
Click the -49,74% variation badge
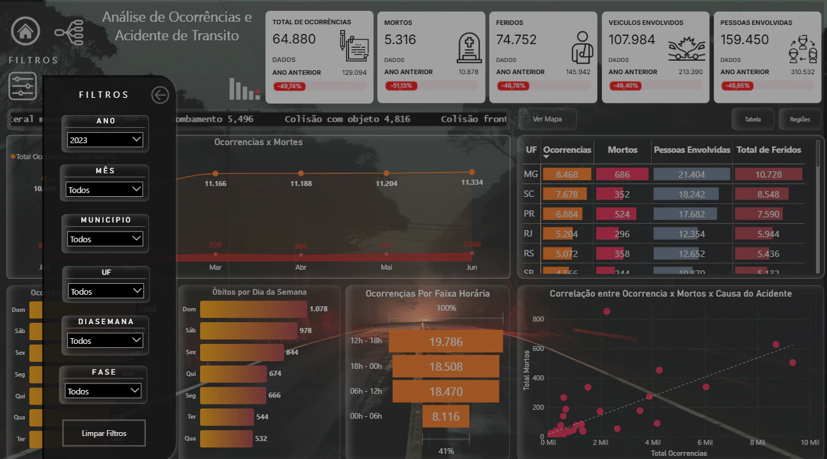290,86
